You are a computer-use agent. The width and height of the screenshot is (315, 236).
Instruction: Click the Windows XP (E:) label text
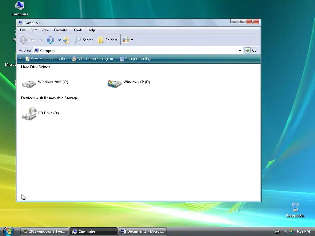coord(137,82)
